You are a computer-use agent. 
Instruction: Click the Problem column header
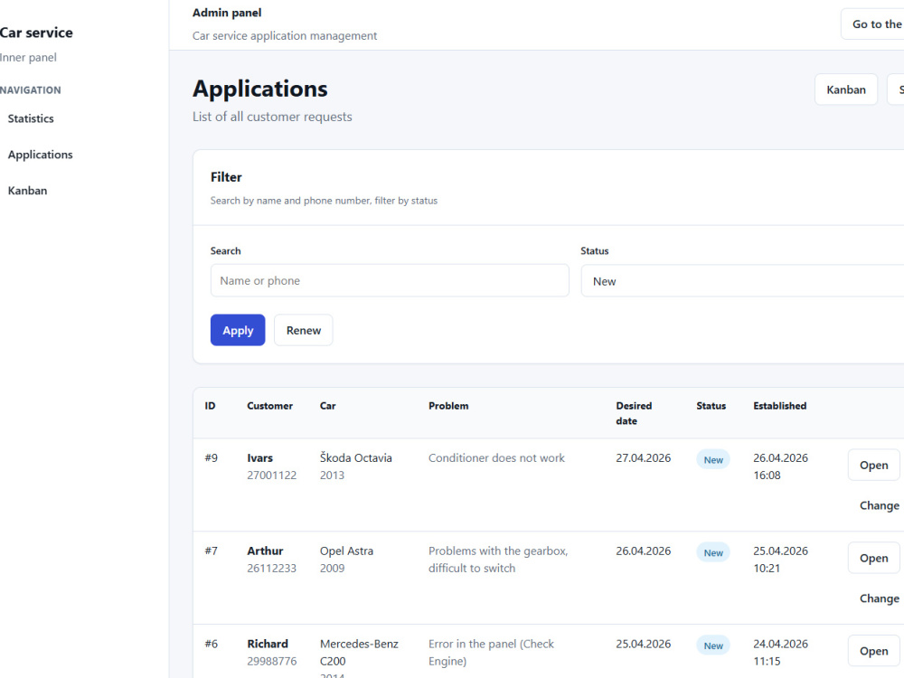tap(448, 406)
